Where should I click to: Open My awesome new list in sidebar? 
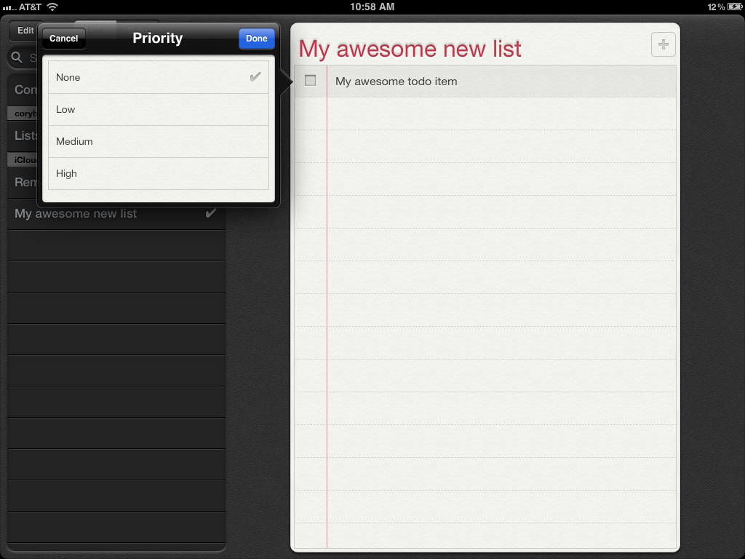tap(76, 214)
